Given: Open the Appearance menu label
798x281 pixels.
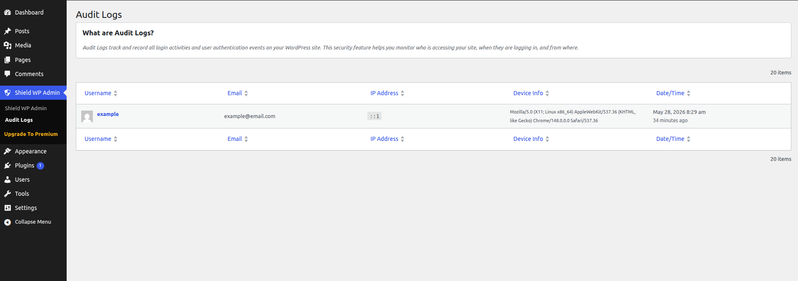Looking at the screenshot, I should 31,151.
